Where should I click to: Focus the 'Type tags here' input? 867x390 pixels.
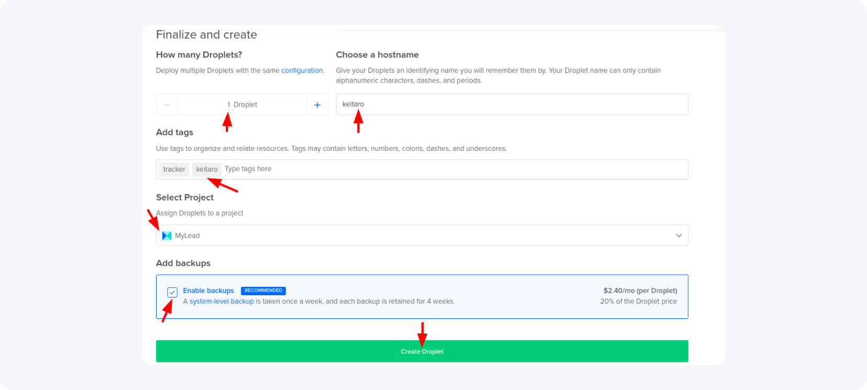[x=451, y=169]
